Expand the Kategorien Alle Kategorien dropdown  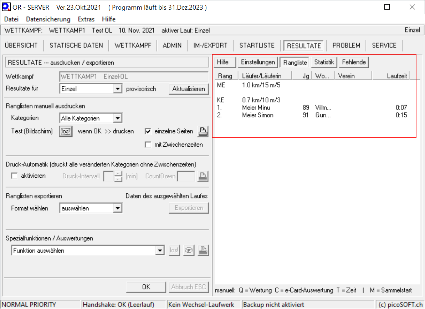coord(118,118)
